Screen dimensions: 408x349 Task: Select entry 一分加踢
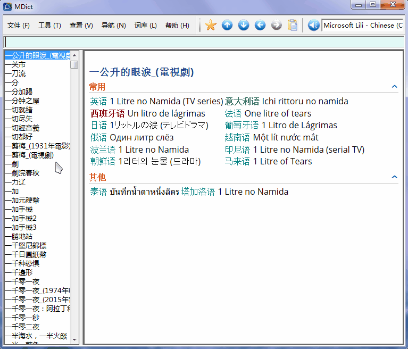[x=19, y=92]
